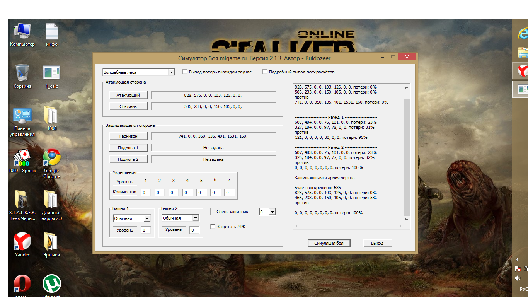This screenshot has width=528, height=297.
Task: Focus Башня 2 level input field
Action: pos(195,230)
